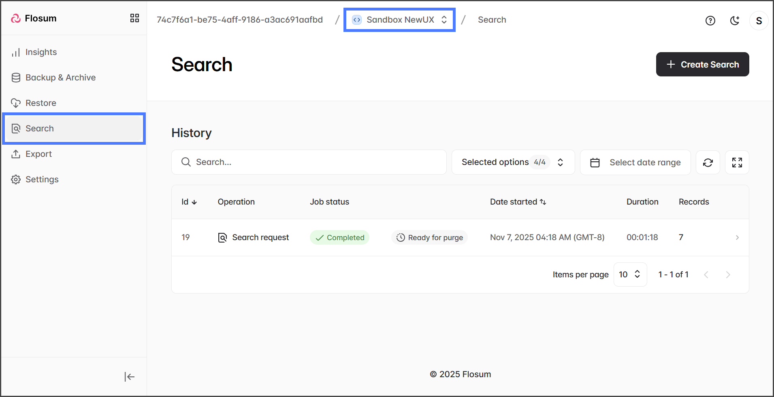
Task: Click the help question mark icon
Action: click(x=710, y=21)
